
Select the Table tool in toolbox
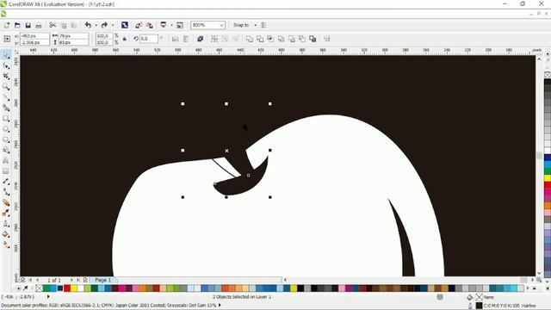(x=6, y=171)
